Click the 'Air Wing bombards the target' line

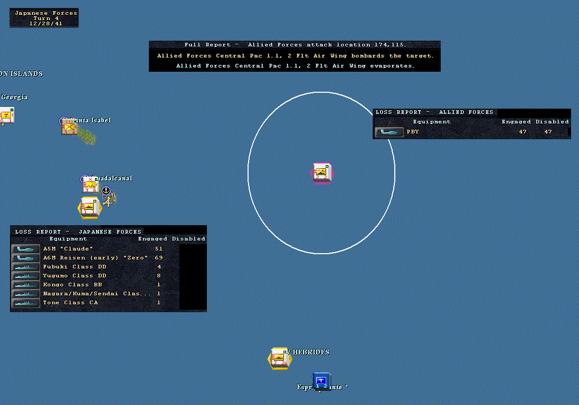click(295, 56)
